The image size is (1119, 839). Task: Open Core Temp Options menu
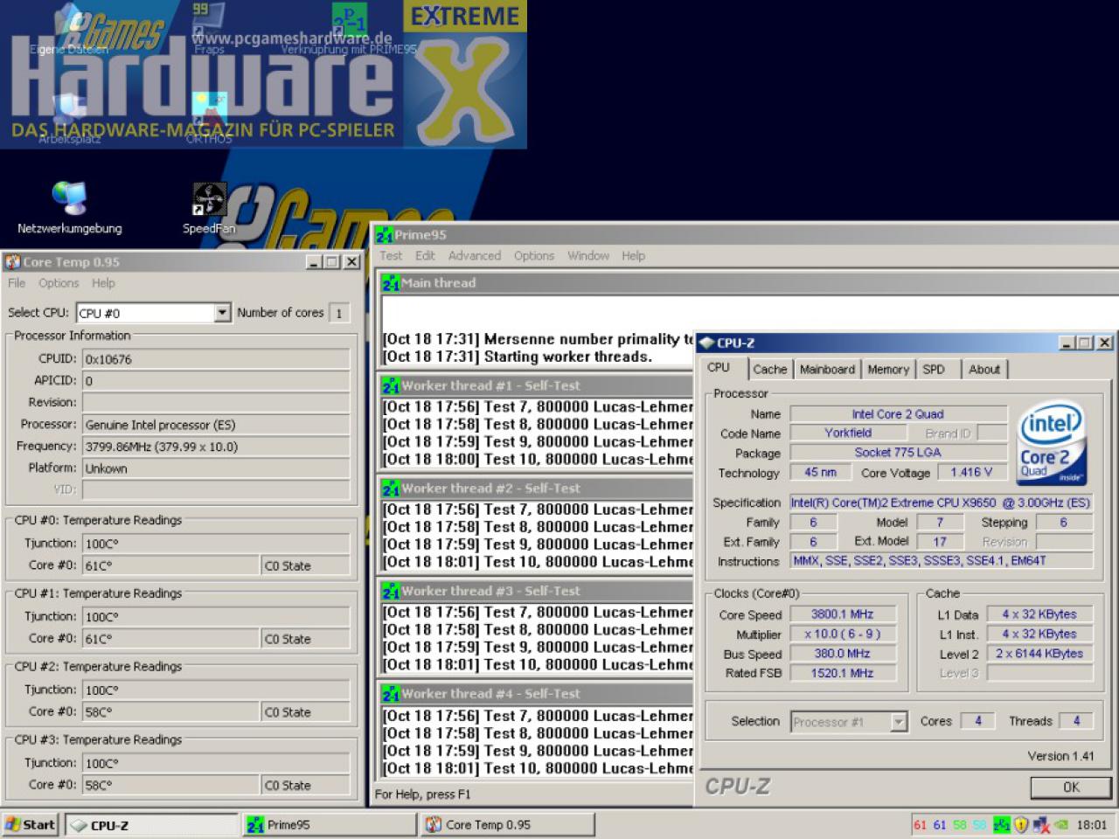coord(59,283)
